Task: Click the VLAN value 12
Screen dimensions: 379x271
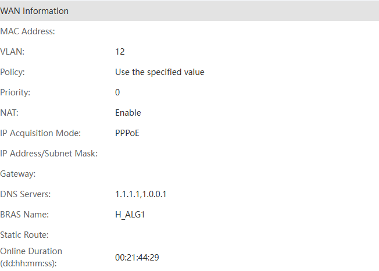Action: point(120,52)
